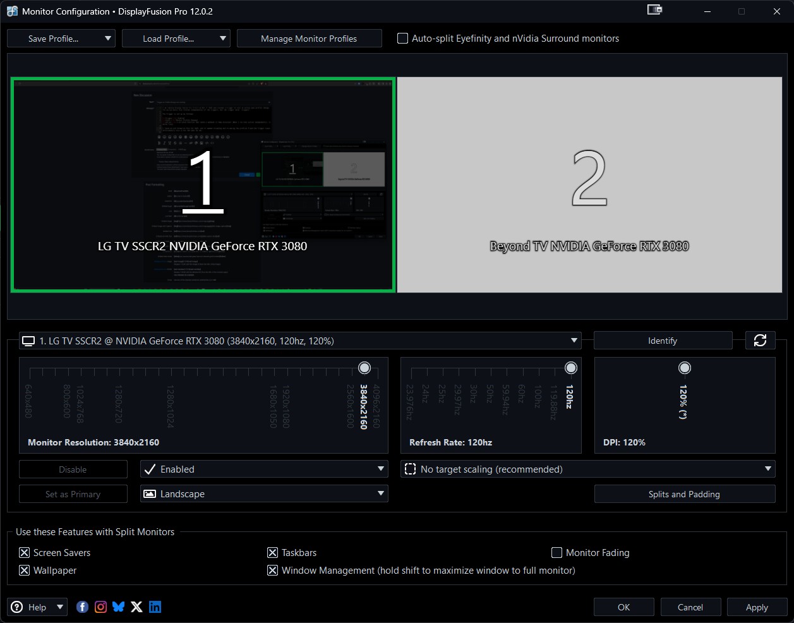
Task: Open the Instagram icon link
Action: [101, 607]
